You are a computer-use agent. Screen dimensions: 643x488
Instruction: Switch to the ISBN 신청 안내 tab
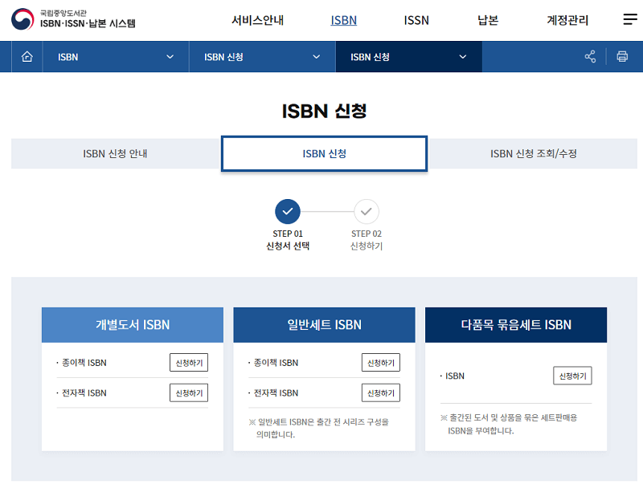116,152
